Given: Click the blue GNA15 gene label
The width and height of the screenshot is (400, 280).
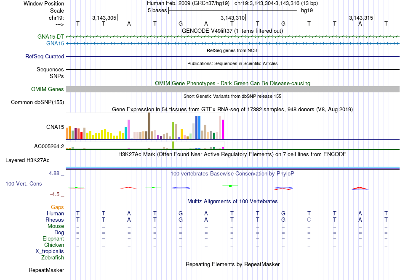Looking at the screenshot, I should click(x=55, y=44).
